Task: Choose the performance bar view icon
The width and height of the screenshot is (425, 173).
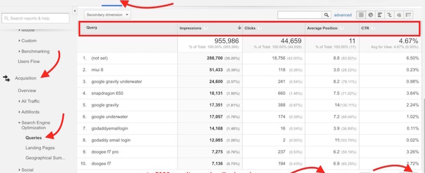Action: 380,15
